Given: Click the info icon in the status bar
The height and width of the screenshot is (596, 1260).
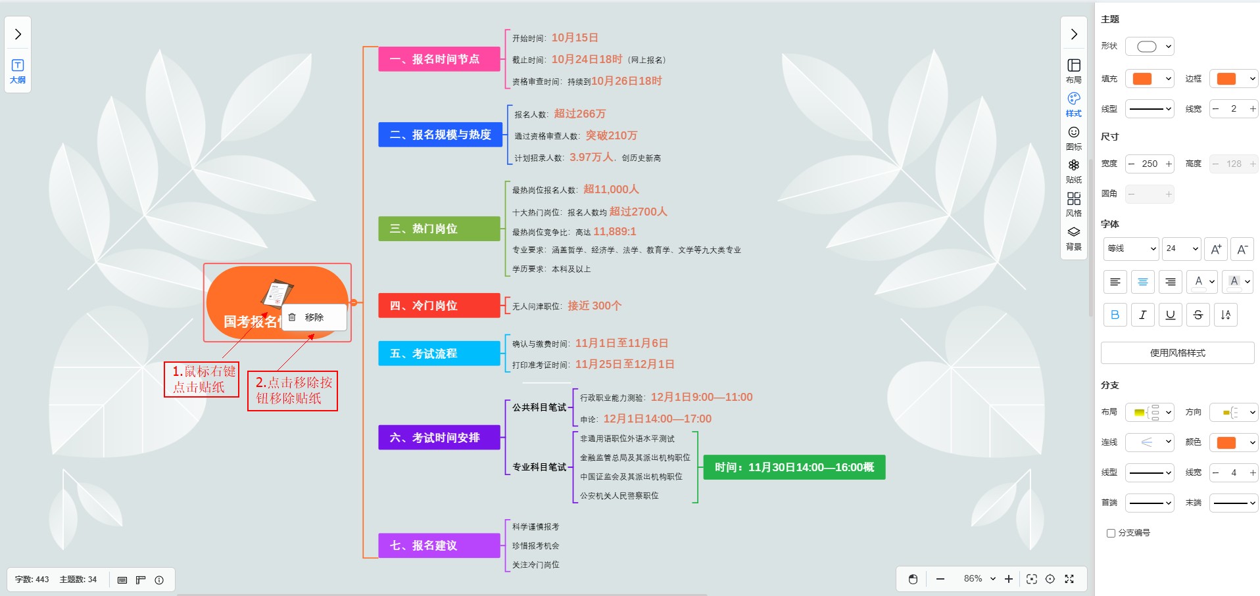Looking at the screenshot, I should [159, 580].
